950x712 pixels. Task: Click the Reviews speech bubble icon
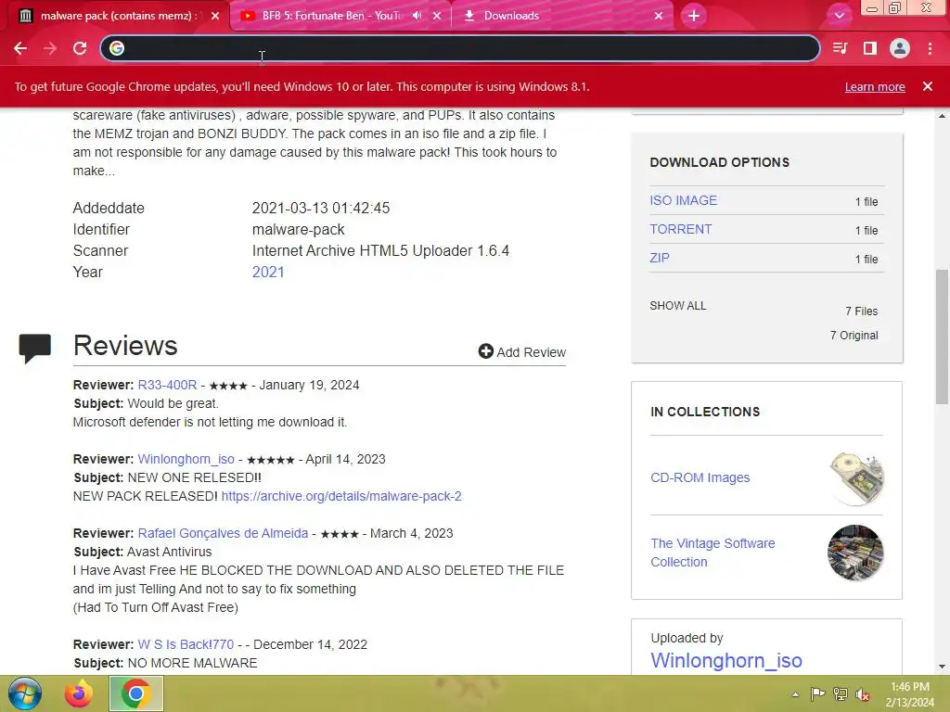pyautogui.click(x=35, y=349)
